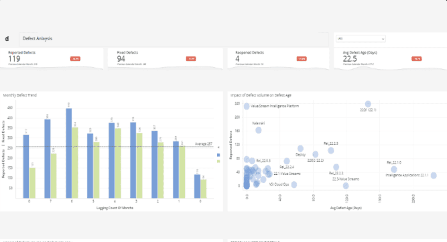Select the Reopened Defects value 4
This screenshot has height=242, width=447.
click(x=238, y=59)
